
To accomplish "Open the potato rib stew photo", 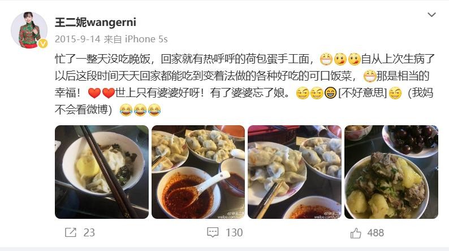I will (x=391, y=172).
